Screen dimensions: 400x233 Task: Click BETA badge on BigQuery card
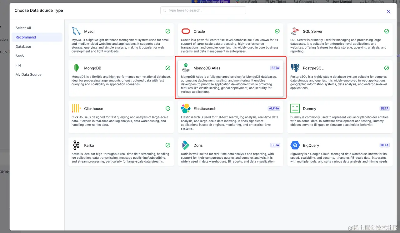[x=385, y=145]
